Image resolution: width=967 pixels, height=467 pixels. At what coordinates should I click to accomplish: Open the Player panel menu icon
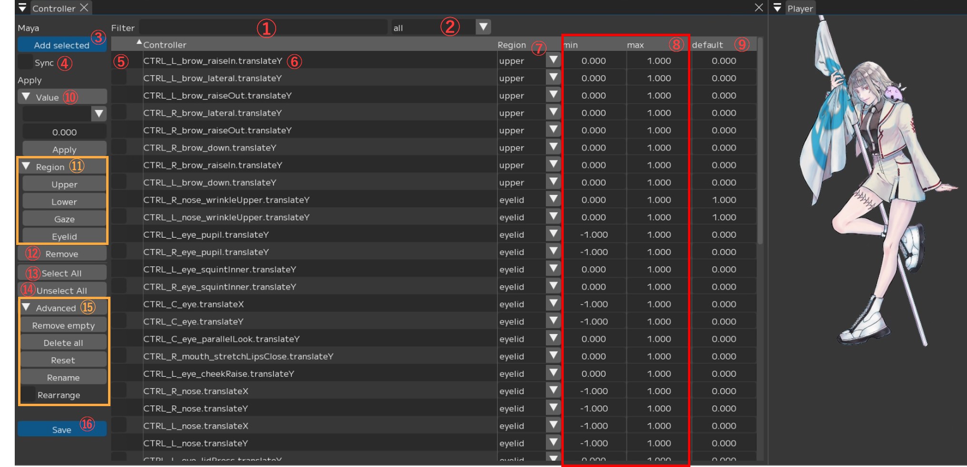pos(777,8)
